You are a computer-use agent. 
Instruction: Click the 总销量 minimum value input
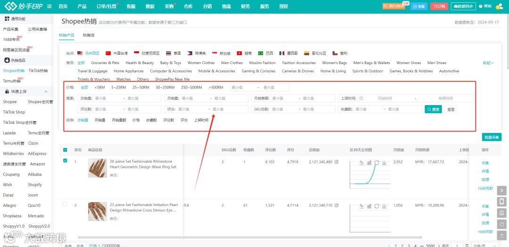(107, 98)
